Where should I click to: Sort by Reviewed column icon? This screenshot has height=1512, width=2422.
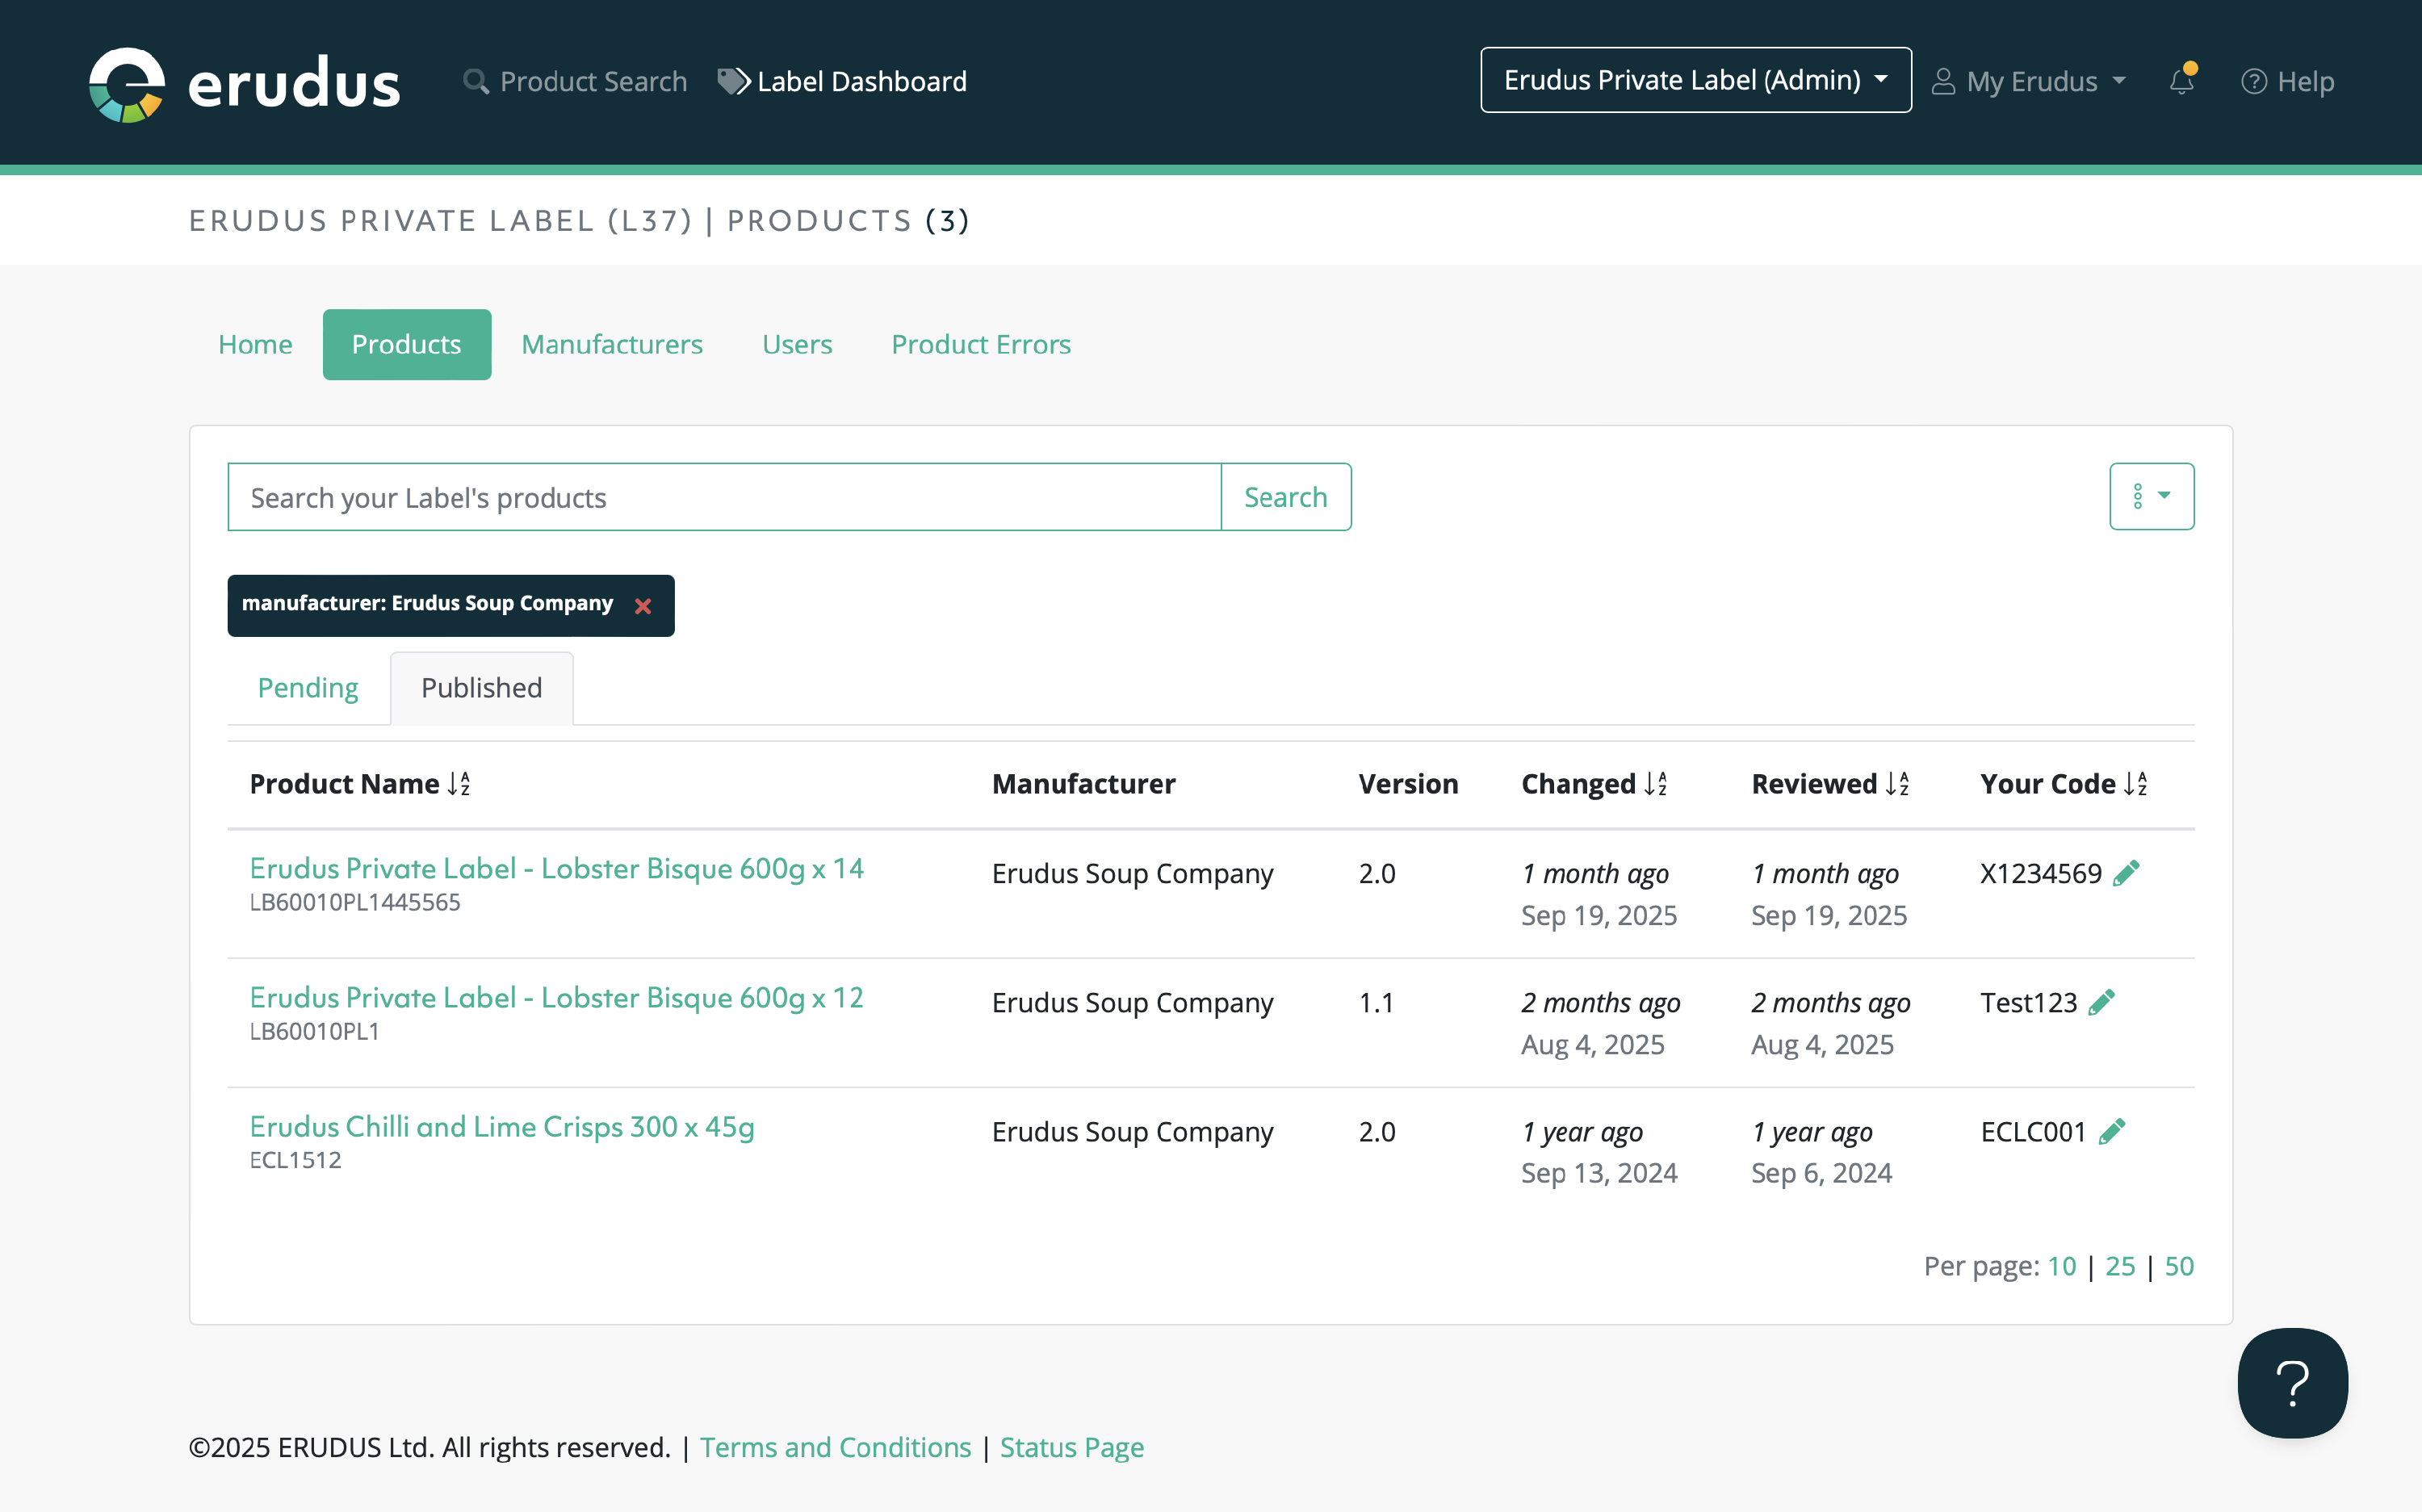pos(1897,784)
